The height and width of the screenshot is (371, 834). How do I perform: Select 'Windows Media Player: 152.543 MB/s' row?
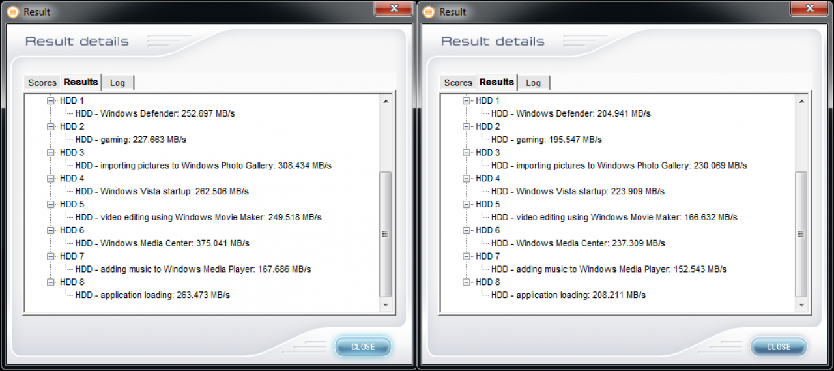(609, 269)
